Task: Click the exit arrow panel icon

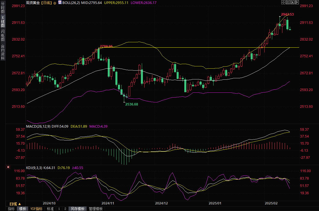Action: (297, 2)
